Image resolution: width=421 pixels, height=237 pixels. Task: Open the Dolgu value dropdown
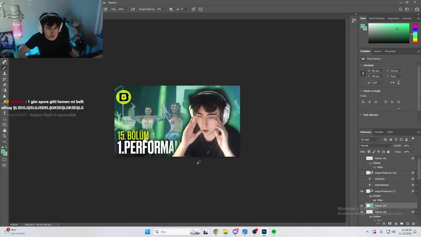click(x=412, y=152)
